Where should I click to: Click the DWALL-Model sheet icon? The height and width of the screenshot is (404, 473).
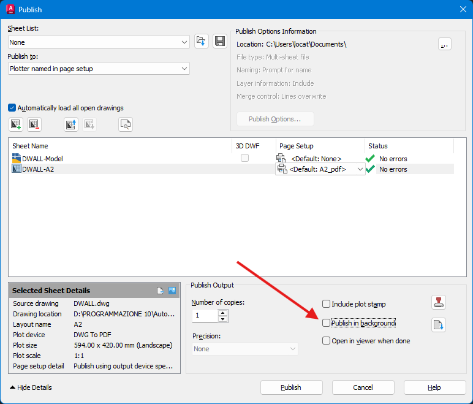(17, 158)
